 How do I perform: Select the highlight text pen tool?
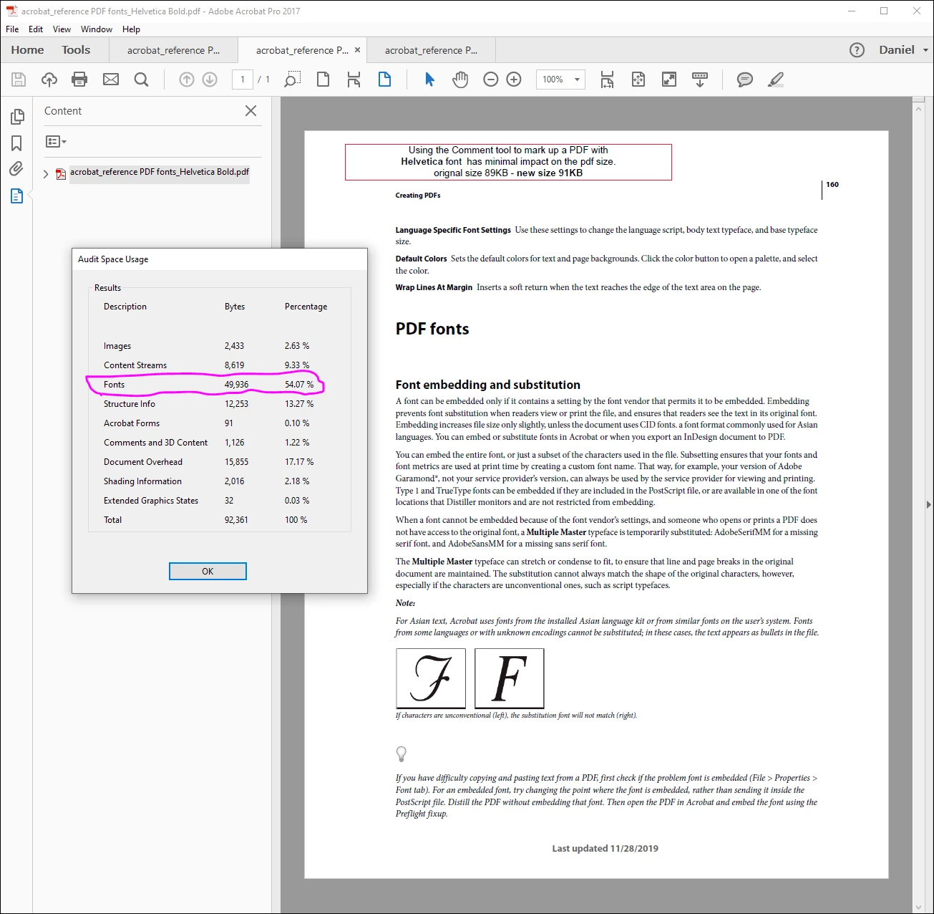tap(776, 80)
